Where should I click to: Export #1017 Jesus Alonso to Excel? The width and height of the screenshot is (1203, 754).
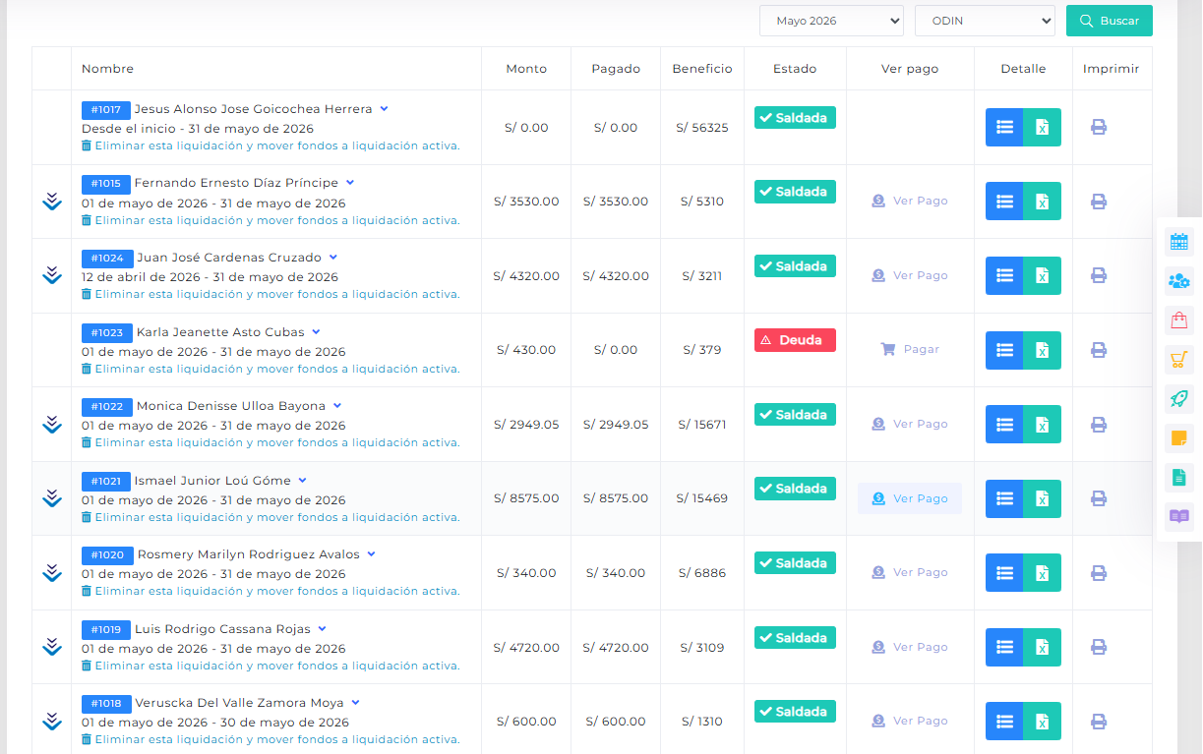tap(1042, 127)
